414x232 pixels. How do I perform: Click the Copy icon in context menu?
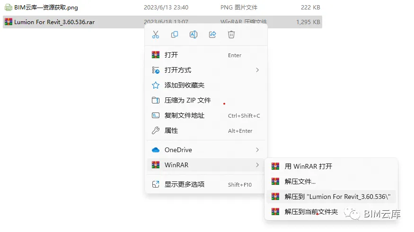click(175, 34)
